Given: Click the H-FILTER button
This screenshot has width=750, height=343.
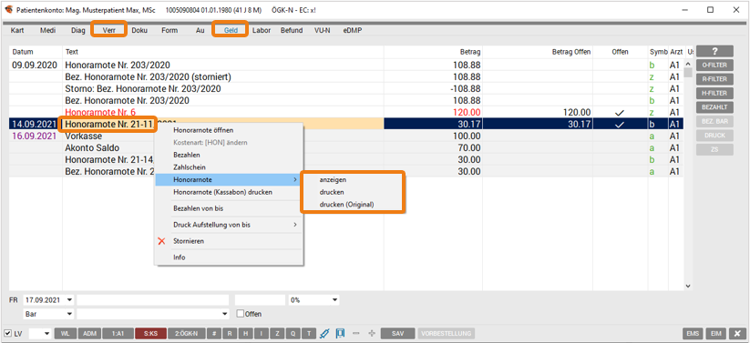Looking at the screenshot, I should point(714,93).
